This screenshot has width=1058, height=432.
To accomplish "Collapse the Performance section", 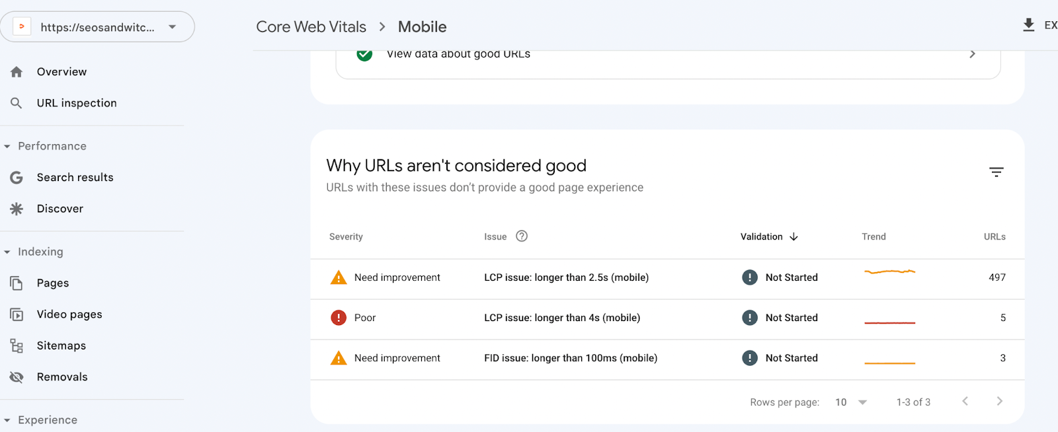I will pyautogui.click(x=7, y=147).
